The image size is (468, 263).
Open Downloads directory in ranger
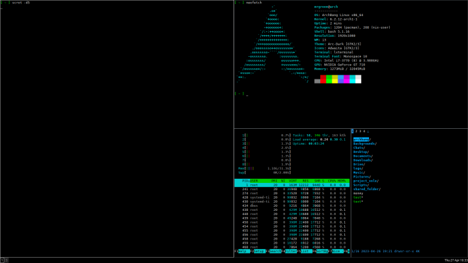(363, 160)
